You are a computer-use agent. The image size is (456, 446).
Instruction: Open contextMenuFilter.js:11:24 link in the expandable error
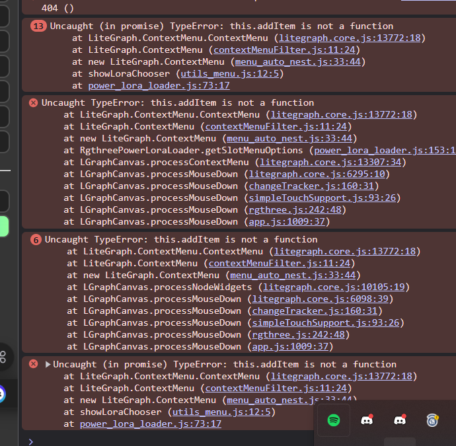pyautogui.click(x=276, y=389)
